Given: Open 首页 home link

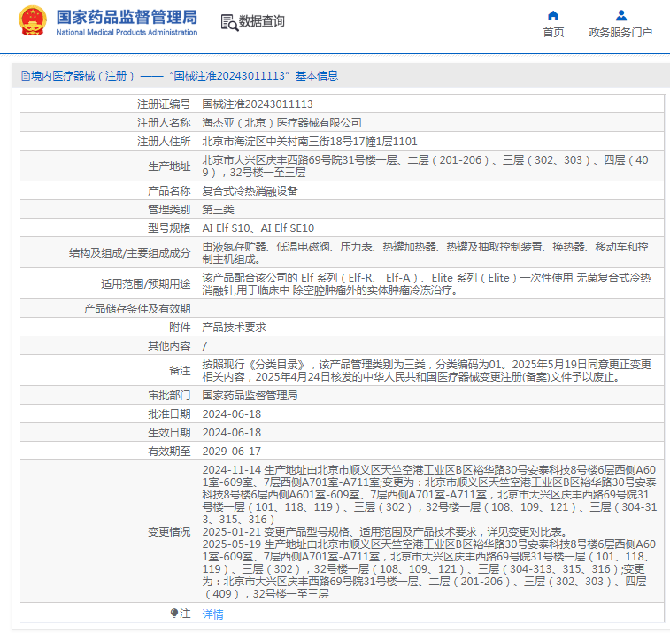Looking at the screenshot, I should (x=553, y=33).
